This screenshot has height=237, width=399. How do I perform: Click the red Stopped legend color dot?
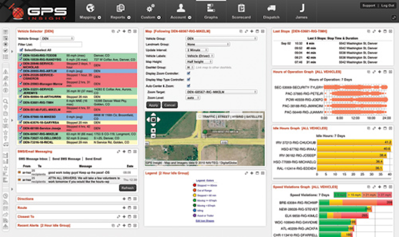point(195,185)
